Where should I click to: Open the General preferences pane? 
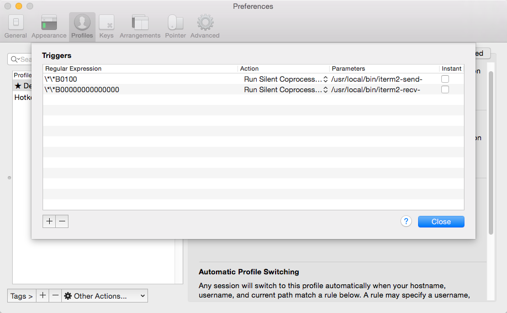coord(15,26)
